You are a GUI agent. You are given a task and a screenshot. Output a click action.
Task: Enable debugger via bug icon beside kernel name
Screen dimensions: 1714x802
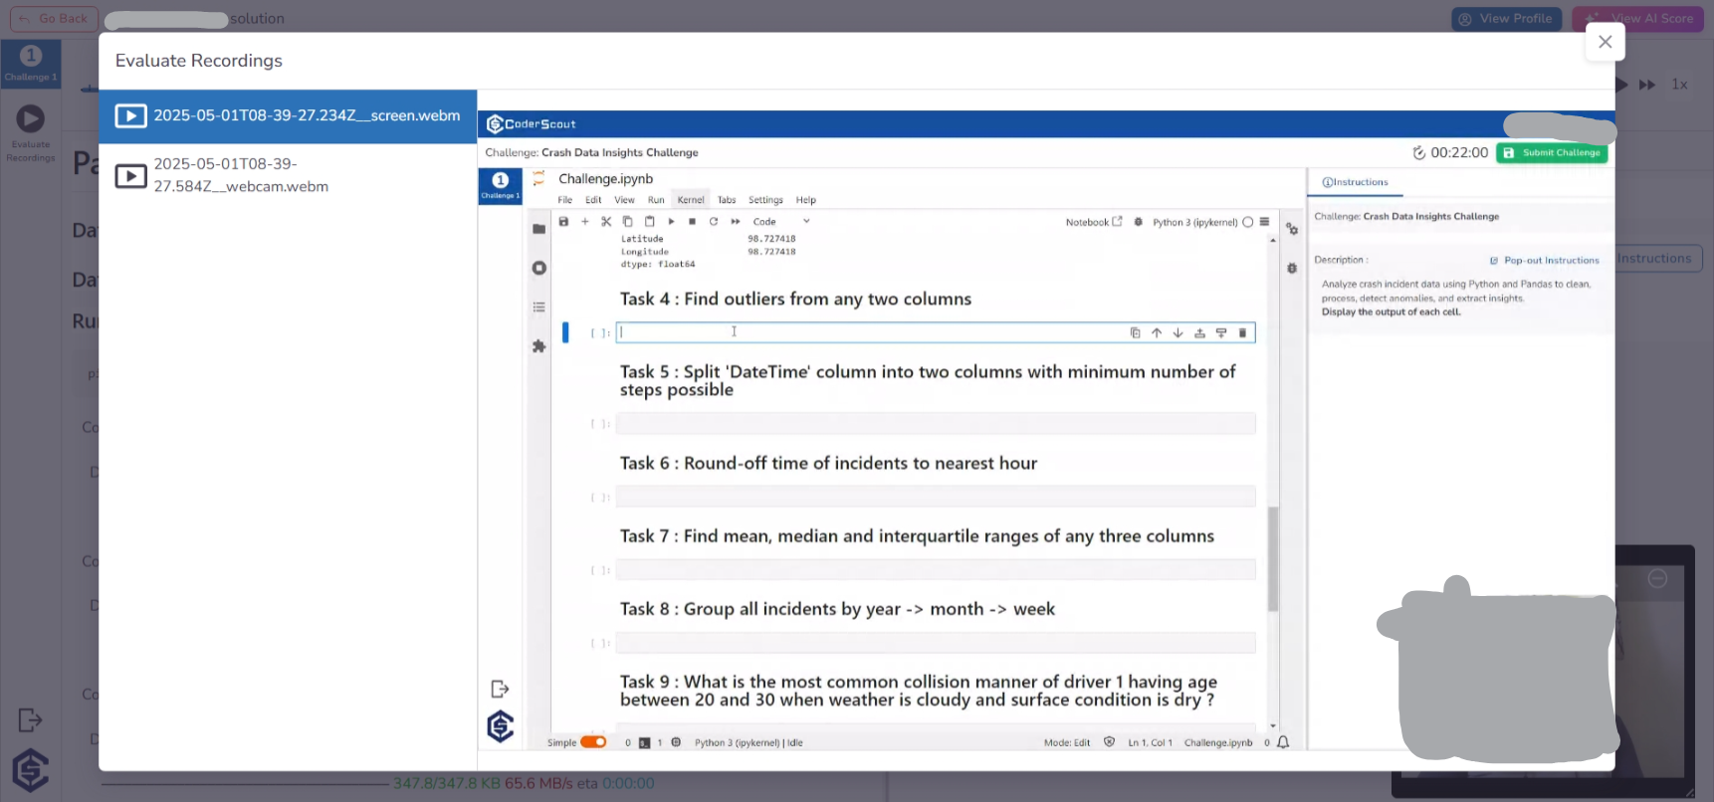pos(1139,222)
